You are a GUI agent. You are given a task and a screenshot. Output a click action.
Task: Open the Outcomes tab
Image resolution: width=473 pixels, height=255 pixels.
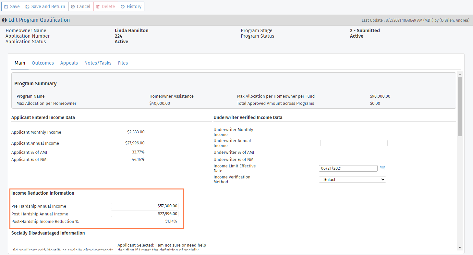pyautogui.click(x=43, y=63)
